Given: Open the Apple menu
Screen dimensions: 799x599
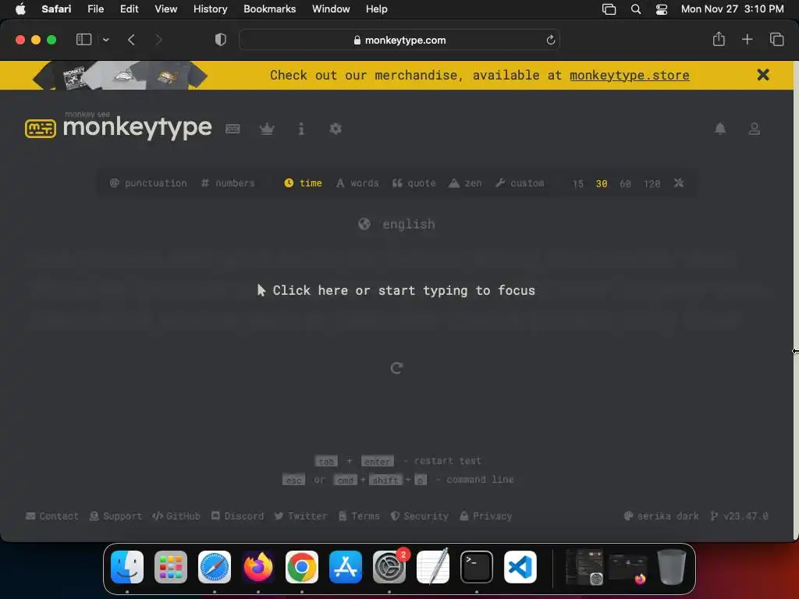Looking at the screenshot, I should (x=20, y=9).
